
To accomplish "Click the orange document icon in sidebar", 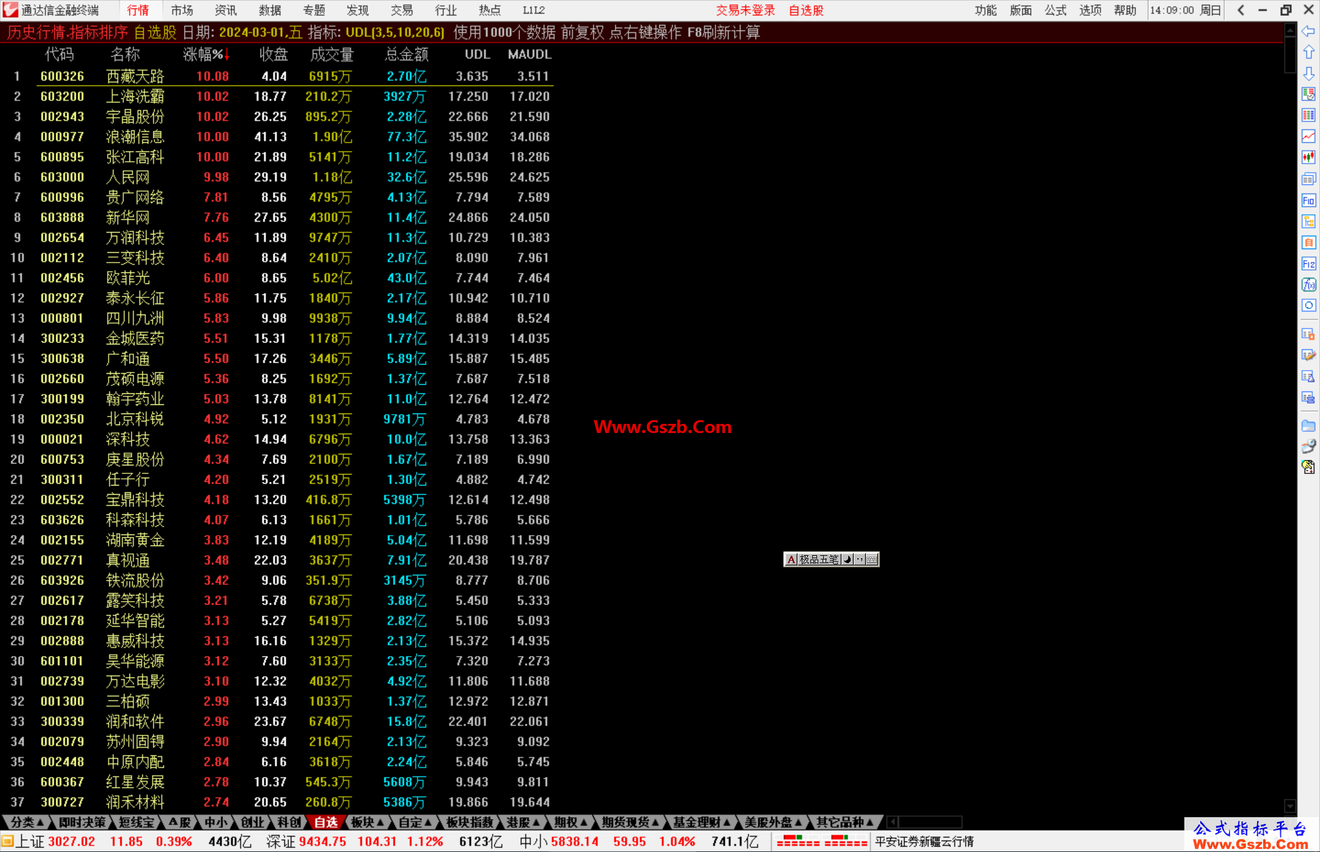I will click(1308, 242).
